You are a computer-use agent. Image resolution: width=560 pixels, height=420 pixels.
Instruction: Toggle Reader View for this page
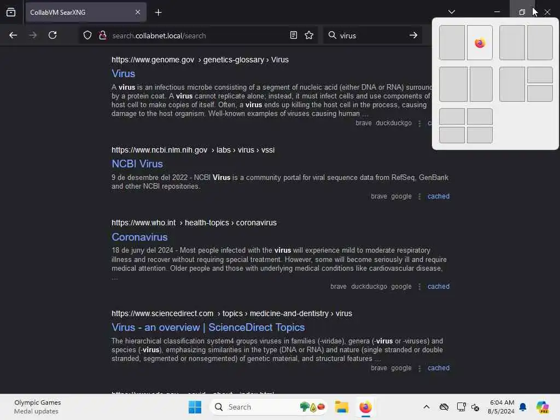294,35
